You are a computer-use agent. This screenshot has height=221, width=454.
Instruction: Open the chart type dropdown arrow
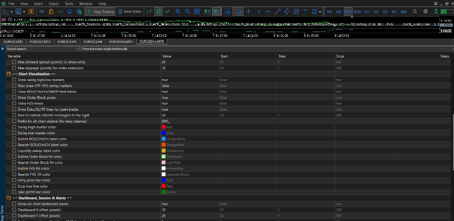pyautogui.click(x=11, y=11)
